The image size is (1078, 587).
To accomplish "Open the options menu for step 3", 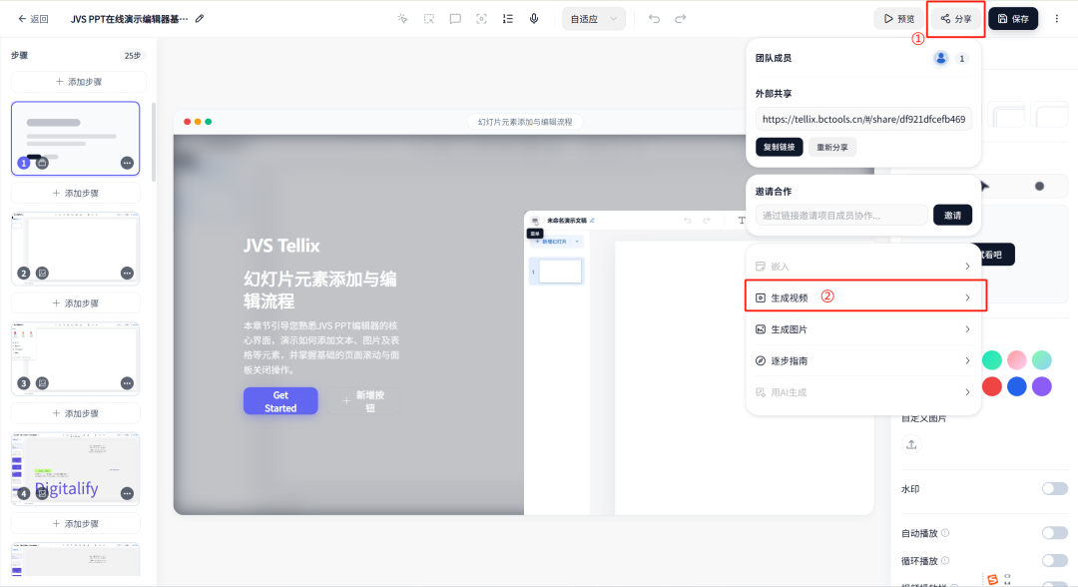I will [127, 383].
